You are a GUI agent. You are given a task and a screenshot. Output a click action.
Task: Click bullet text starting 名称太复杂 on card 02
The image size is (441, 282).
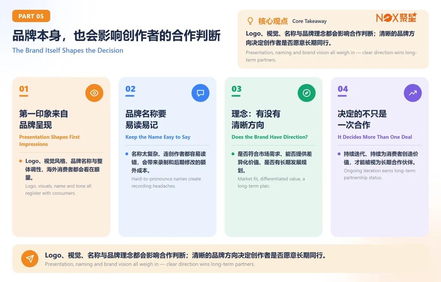coord(169,162)
